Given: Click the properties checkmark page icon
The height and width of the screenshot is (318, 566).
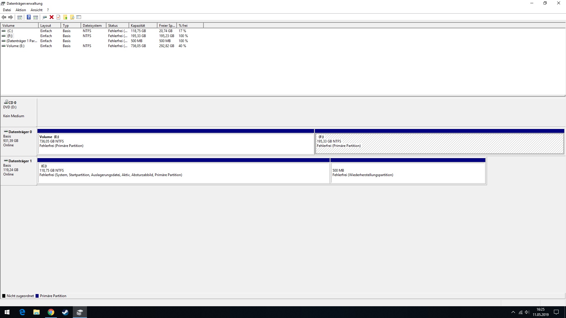Looking at the screenshot, I should tap(58, 17).
